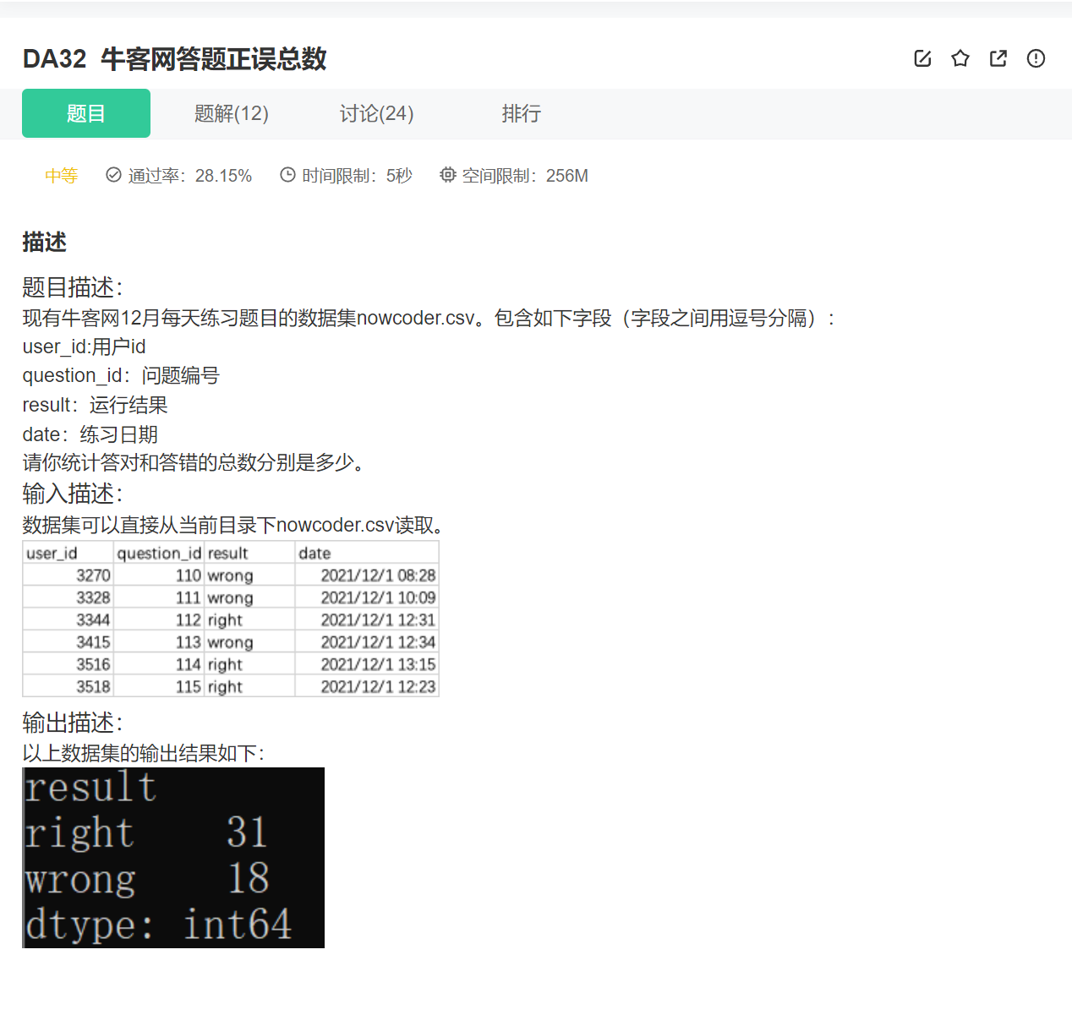Click the 时间限制: 5秒 text
This screenshot has width=1072, height=1015.
pyautogui.click(x=357, y=176)
